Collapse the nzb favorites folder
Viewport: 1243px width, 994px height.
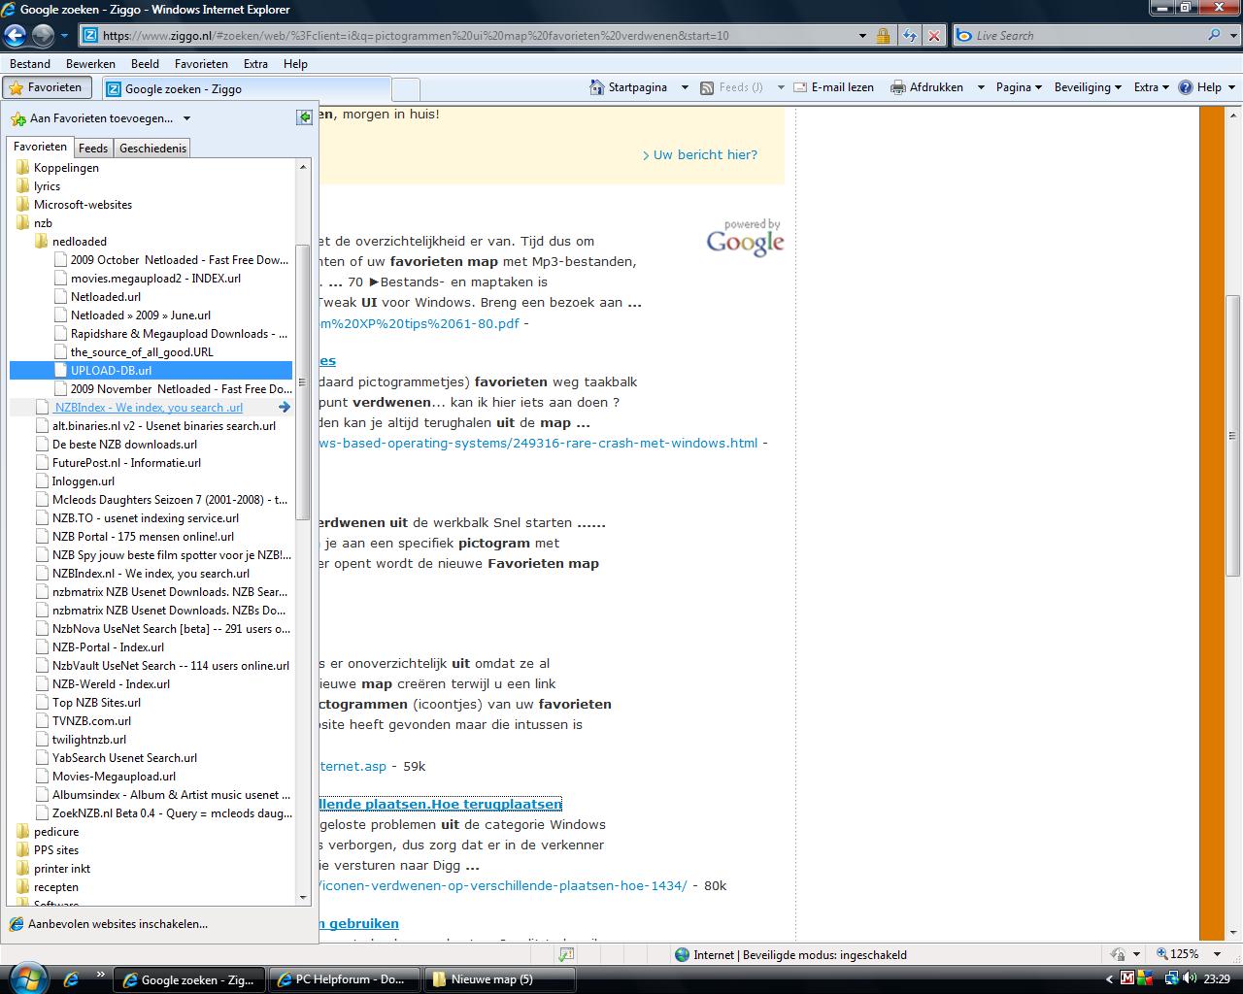pyautogui.click(x=24, y=223)
